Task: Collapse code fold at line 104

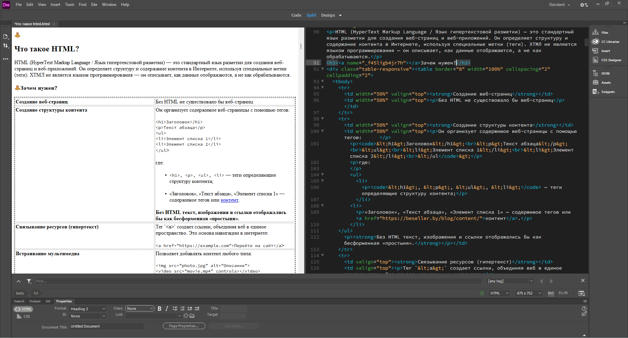Action: pyautogui.click(x=323, y=175)
